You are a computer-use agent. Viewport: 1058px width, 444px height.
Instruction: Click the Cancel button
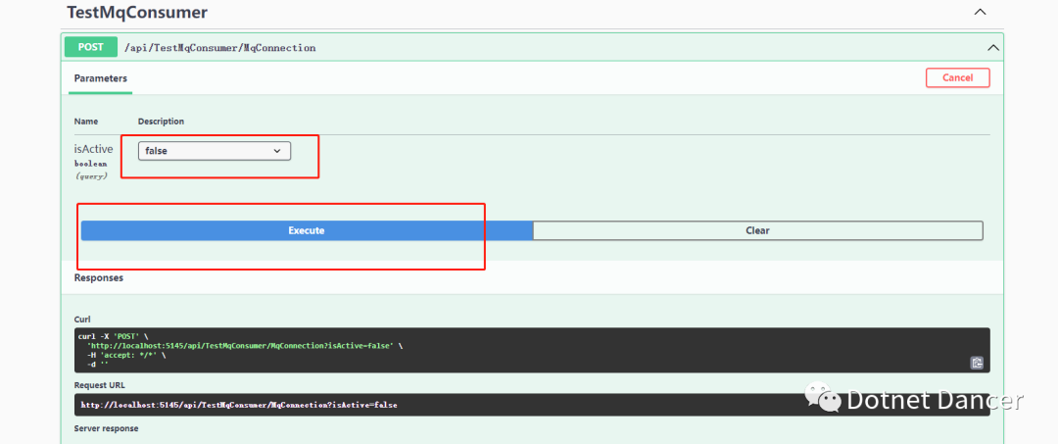point(957,77)
